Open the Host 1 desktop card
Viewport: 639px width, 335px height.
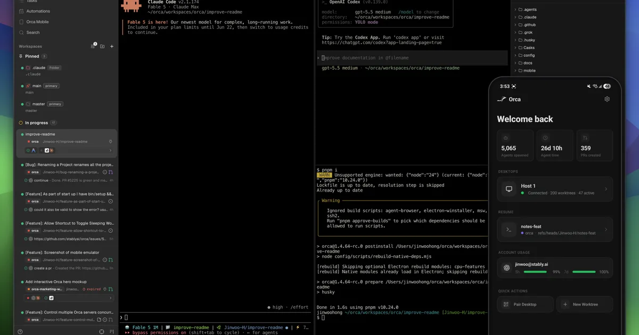click(555, 189)
